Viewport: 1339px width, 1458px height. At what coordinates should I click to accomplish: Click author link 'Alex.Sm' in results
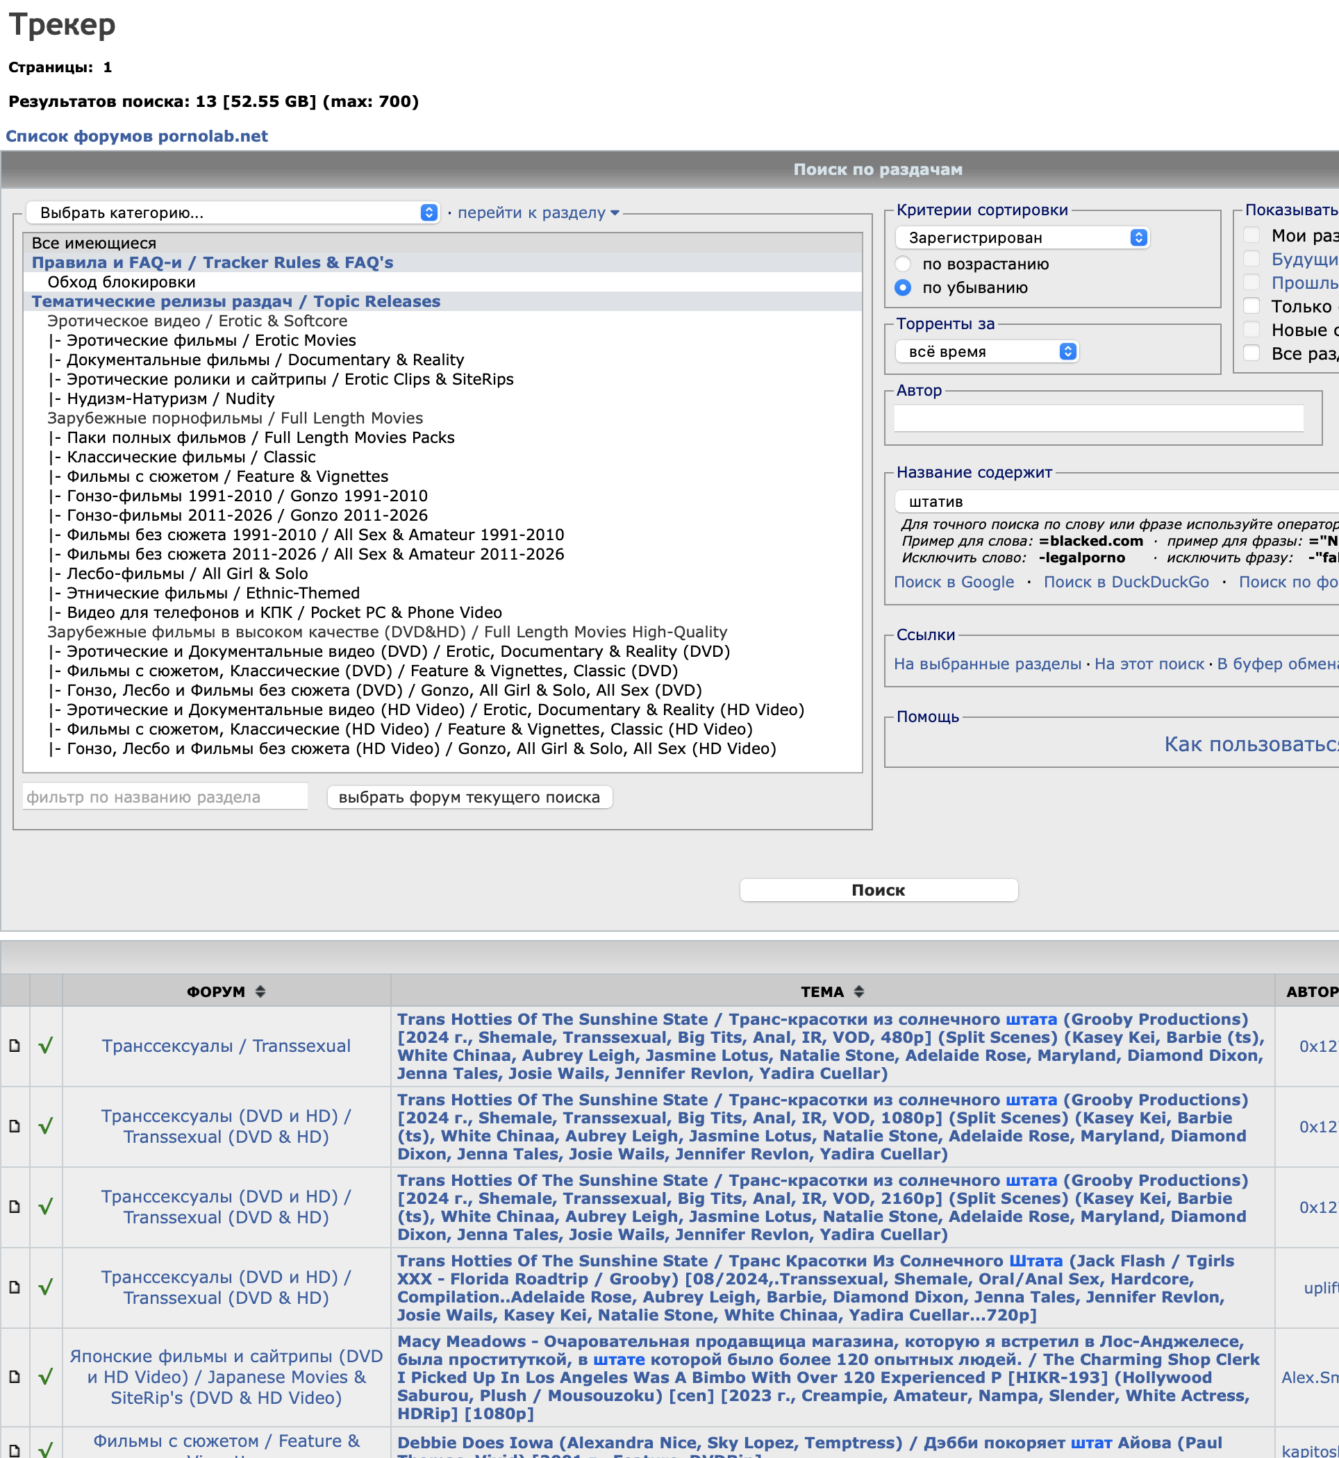pyautogui.click(x=1310, y=1377)
